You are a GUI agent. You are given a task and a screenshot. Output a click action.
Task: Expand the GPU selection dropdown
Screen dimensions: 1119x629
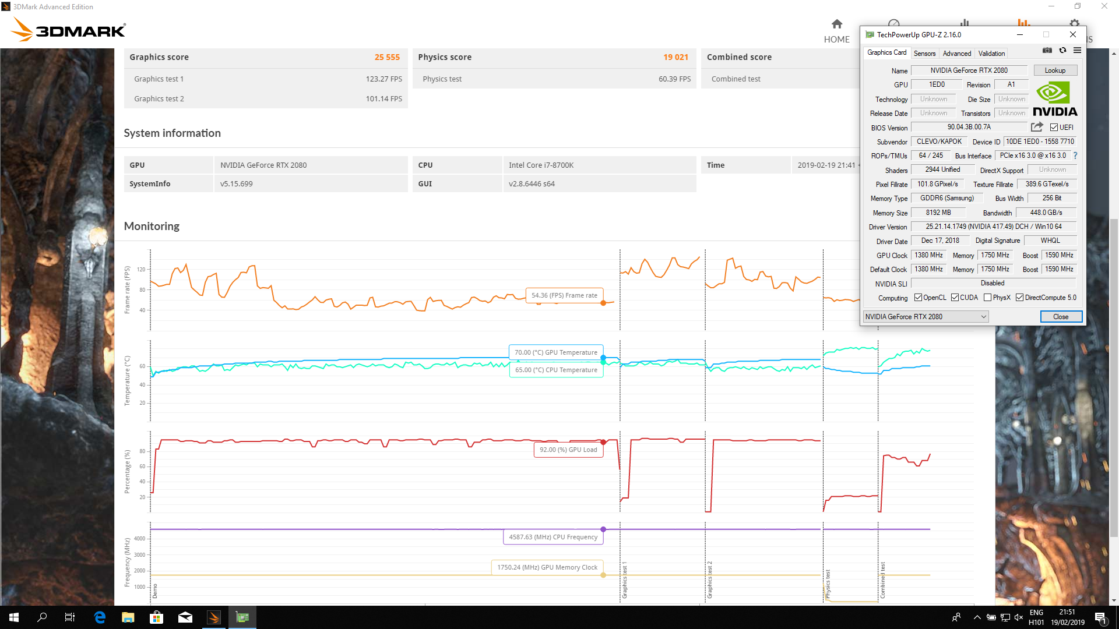pyautogui.click(x=926, y=317)
